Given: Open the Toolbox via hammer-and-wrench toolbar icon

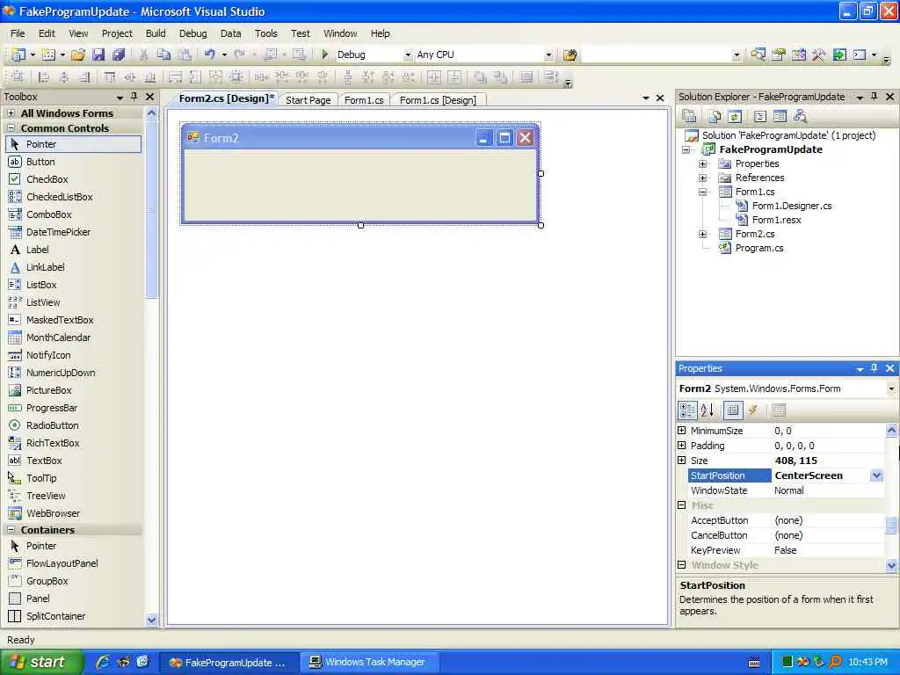Looking at the screenshot, I should coord(819,54).
